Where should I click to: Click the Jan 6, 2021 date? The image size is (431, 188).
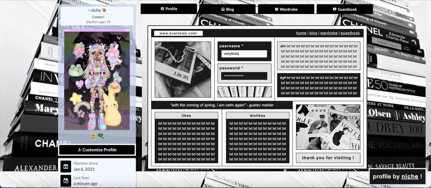(x=84, y=169)
